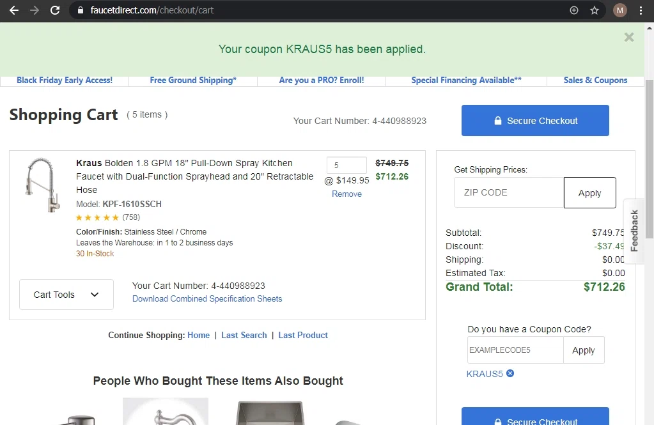Open the Kraus Bolden faucet product title
The height and width of the screenshot is (425, 654).
tap(194, 176)
